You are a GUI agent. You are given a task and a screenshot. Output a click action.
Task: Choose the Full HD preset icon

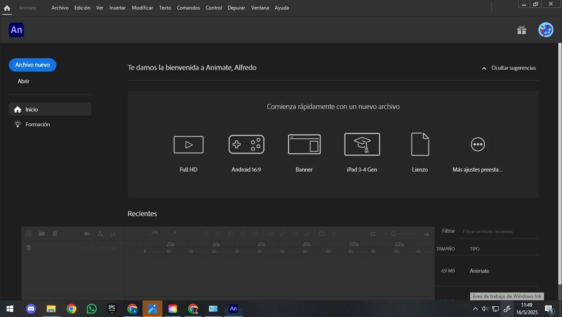188,144
